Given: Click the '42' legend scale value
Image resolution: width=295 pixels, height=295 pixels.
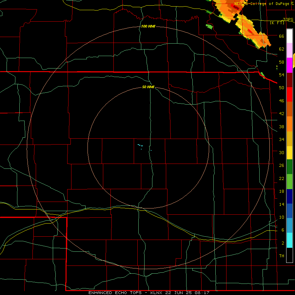Looking at the screenshot, I should tap(282, 114).
